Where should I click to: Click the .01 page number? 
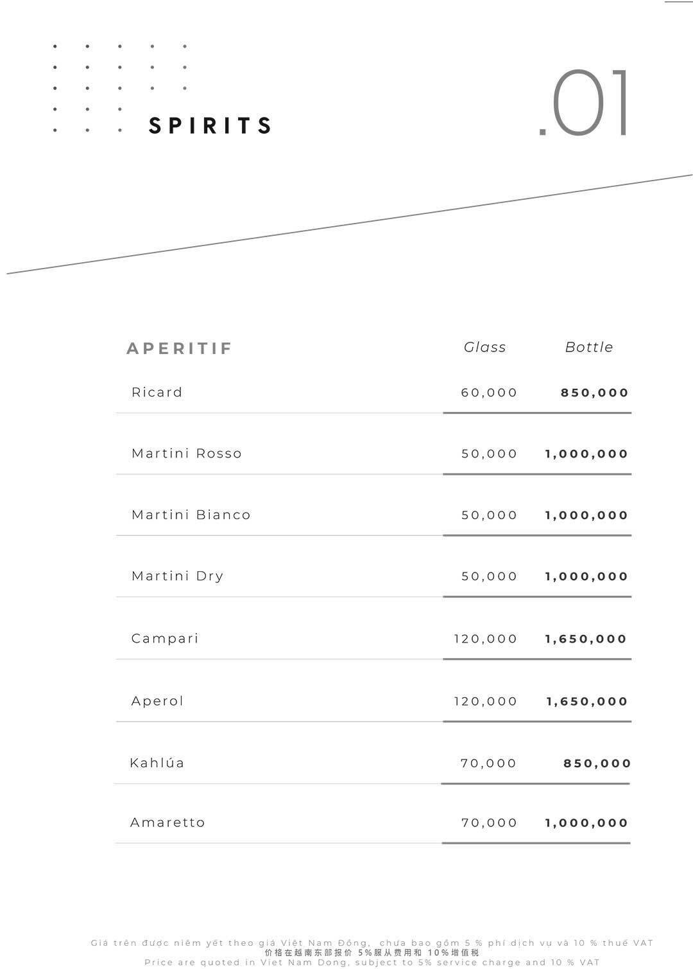pos(585,103)
